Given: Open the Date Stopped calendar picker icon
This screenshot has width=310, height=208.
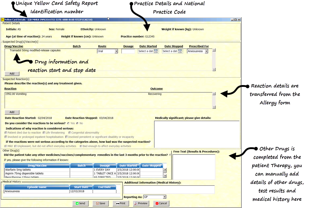Looking at the screenshot, I should pos(180,51).
